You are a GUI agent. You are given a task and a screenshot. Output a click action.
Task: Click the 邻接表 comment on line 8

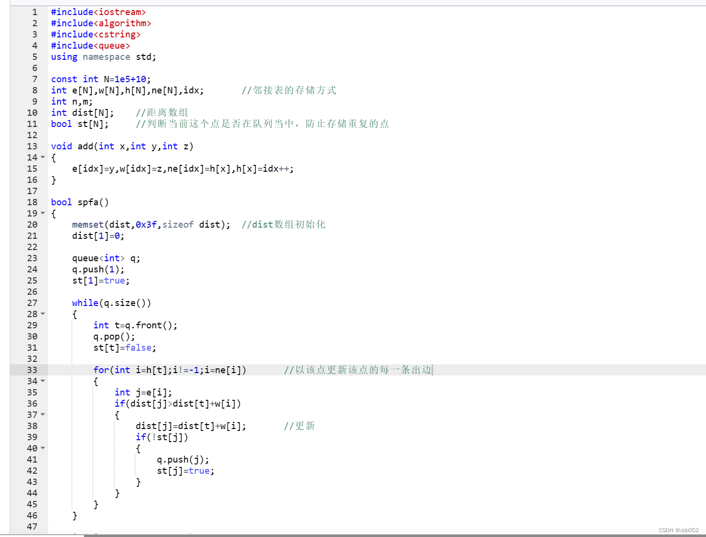tap(288, 90)
